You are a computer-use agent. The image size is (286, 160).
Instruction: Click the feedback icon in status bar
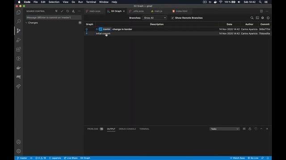pos(262,158)
